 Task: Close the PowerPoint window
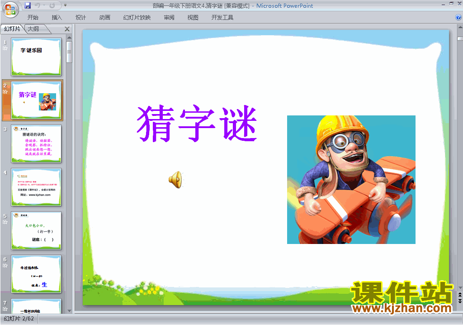[459, 4]
